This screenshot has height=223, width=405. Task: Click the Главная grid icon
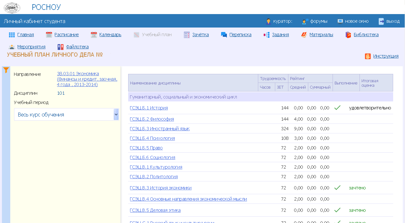(12, 35)
